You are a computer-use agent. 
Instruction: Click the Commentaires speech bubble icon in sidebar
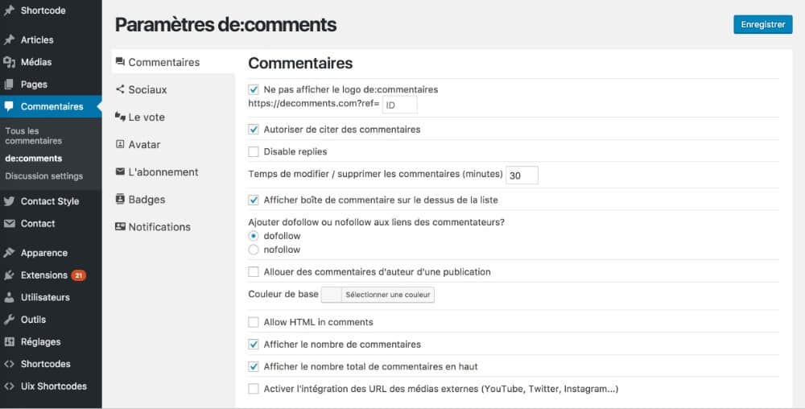9,106
